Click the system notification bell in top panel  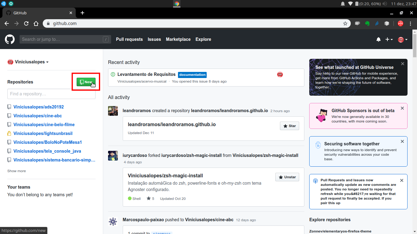tap(343, 4)
